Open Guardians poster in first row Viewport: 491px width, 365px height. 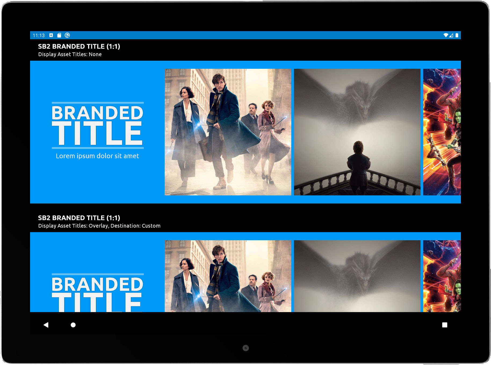click(442, 132)
